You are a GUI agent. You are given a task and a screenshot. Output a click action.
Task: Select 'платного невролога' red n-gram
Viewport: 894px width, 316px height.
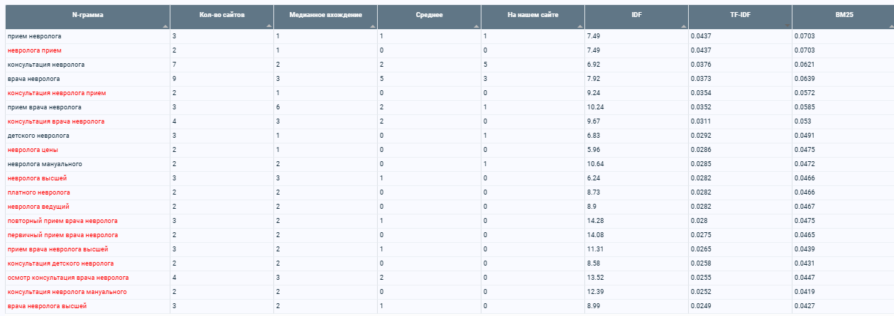pos(38,192)
